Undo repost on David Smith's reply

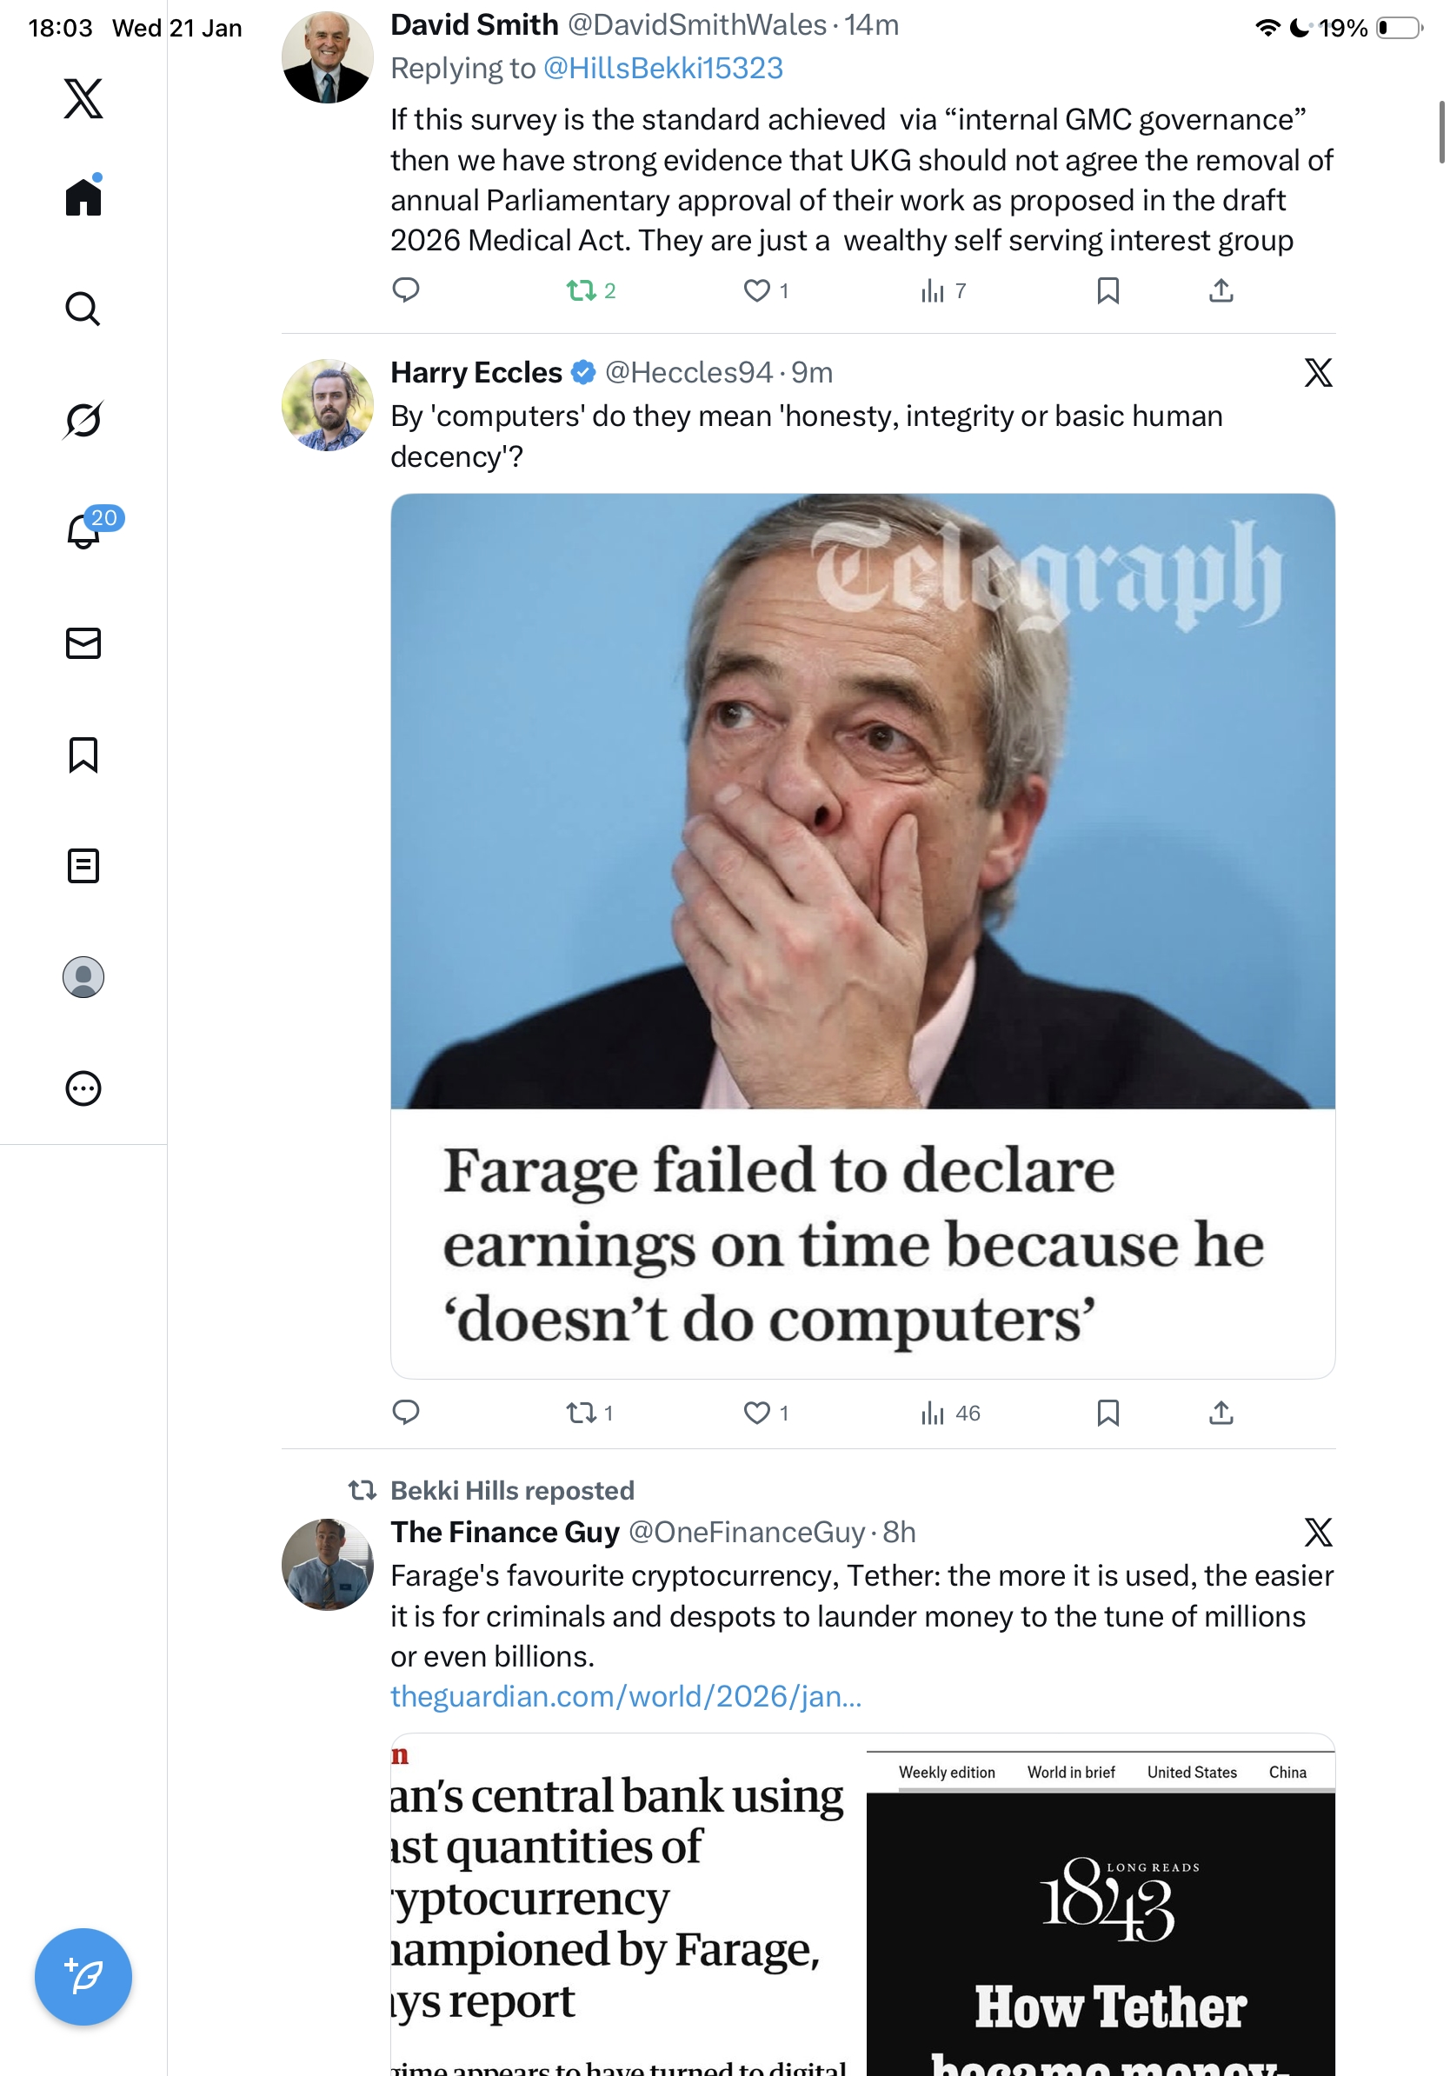coord(582,290)
